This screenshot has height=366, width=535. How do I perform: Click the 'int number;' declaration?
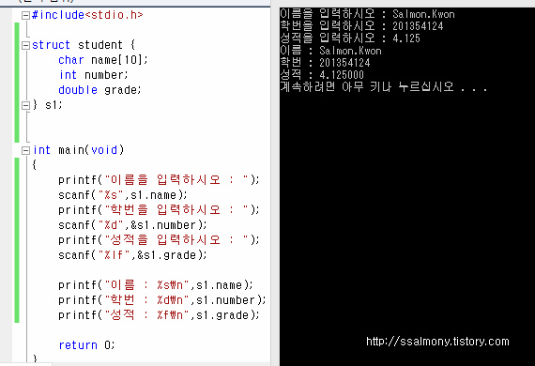coord(94,75)
